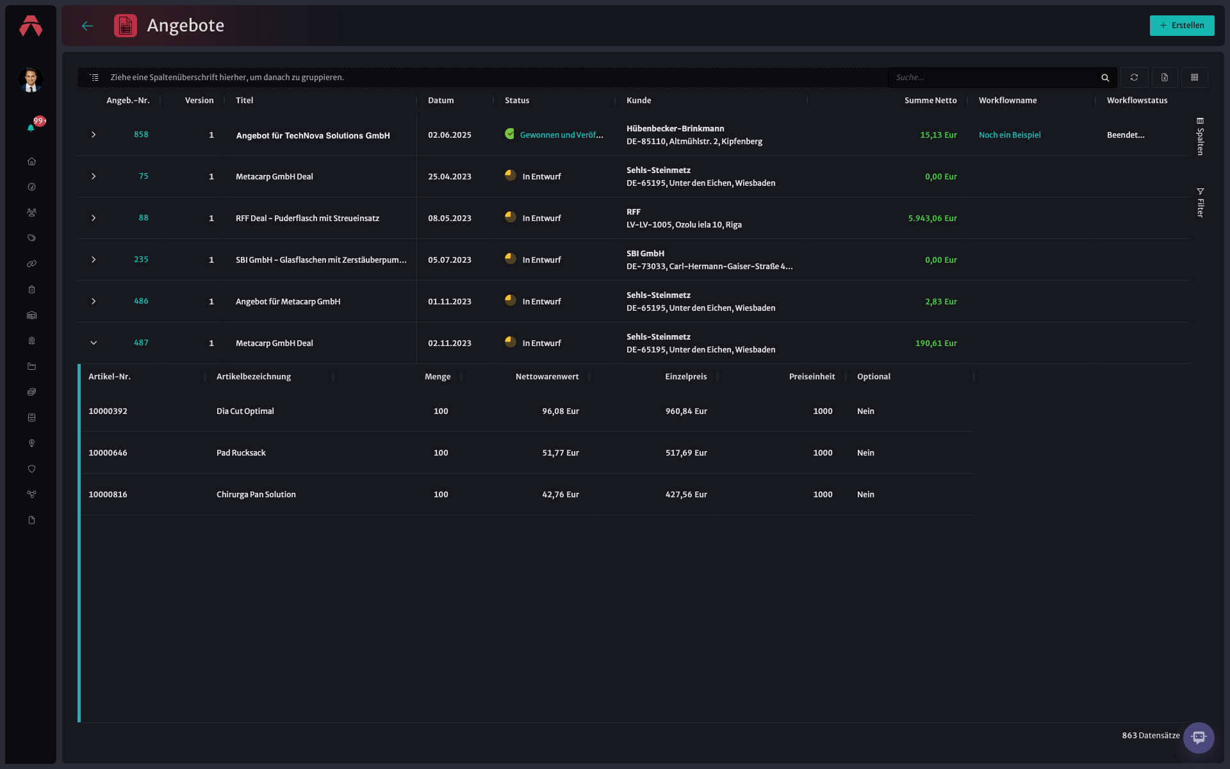The height and width of the screenshot is (769, 1230).
Task: Open the Noch ein Beispiel workflow link
Action: 1010,135
